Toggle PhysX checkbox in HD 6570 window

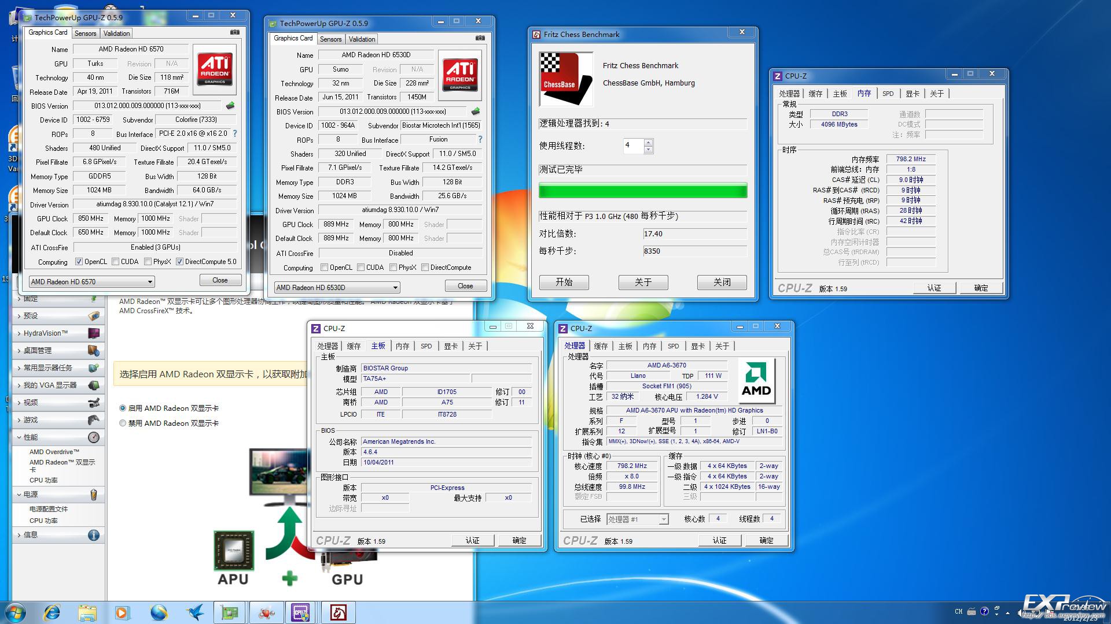point(148,262)
